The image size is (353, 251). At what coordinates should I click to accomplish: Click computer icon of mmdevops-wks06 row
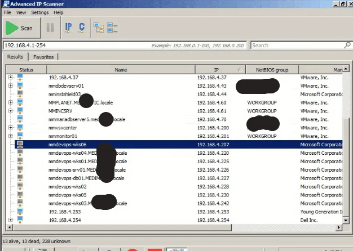coord(20,144)
